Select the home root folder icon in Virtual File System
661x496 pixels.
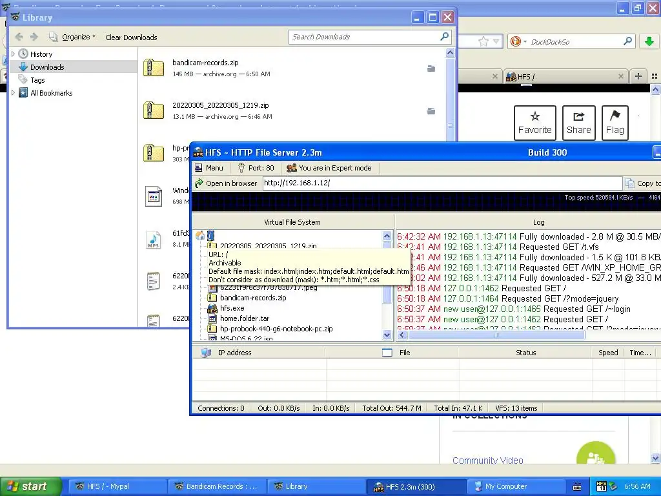point(200,236)
